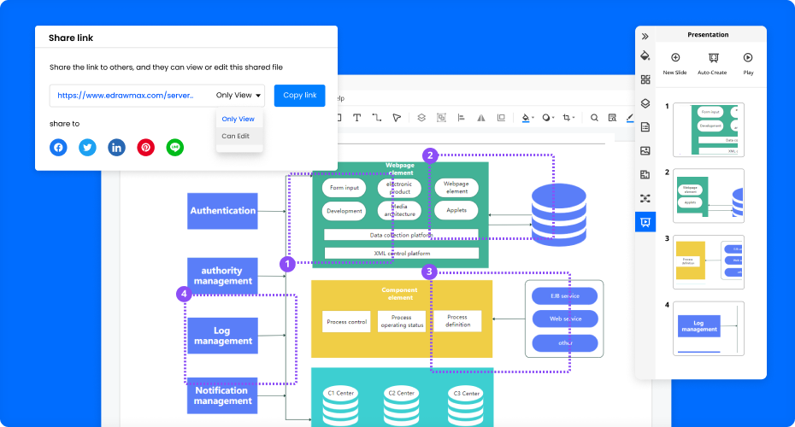Viewport: 795px width, 427px height.
Task: Open the Presentation panel sidebar icon
Action: tap(645, 222)
